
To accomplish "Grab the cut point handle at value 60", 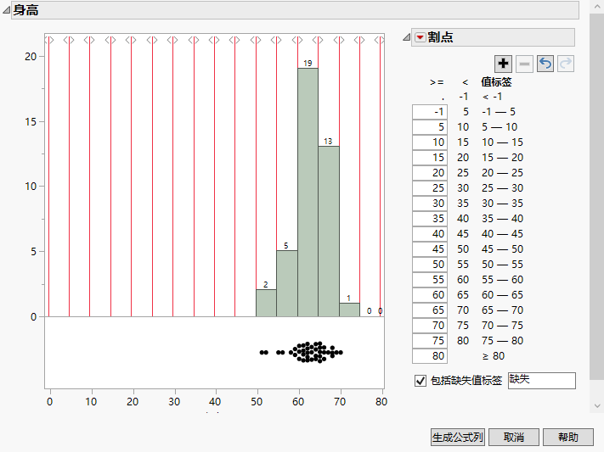I will coord(298,40).
